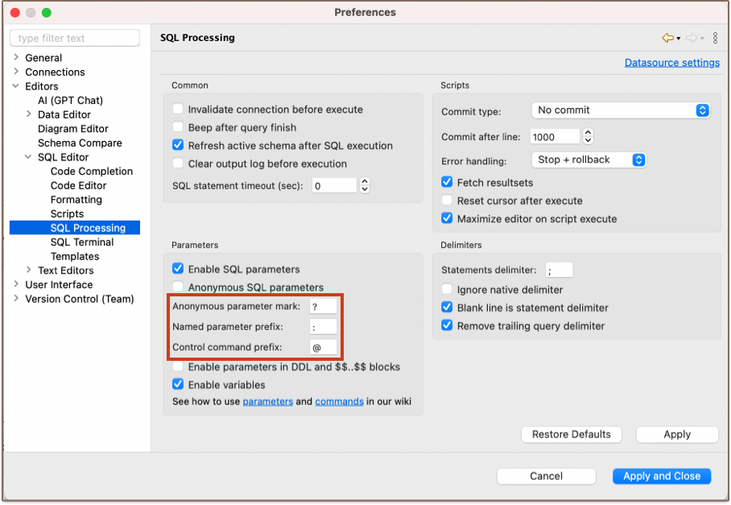This screenshot has height=505, width=731.
Task: Toggle Beep after query finish checkbox
Action: coord(178,127)
